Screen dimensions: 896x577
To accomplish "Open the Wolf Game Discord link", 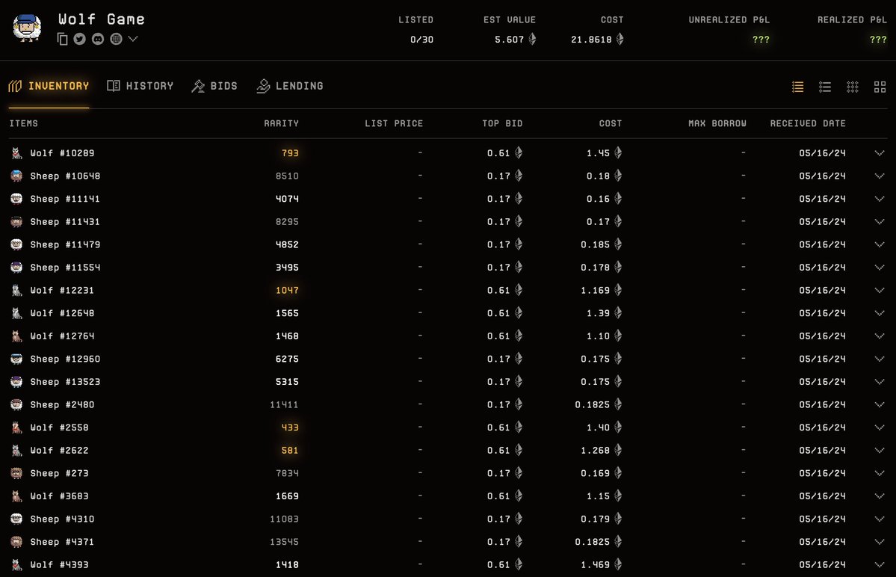I will pyautogui.click(x=99, y=39).
